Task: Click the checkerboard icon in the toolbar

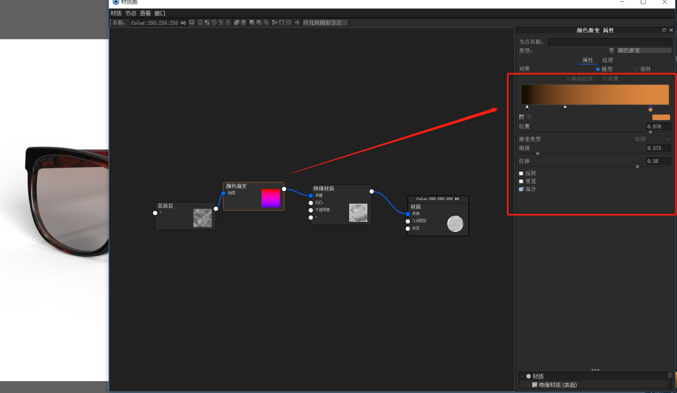Action: (207, 23)
